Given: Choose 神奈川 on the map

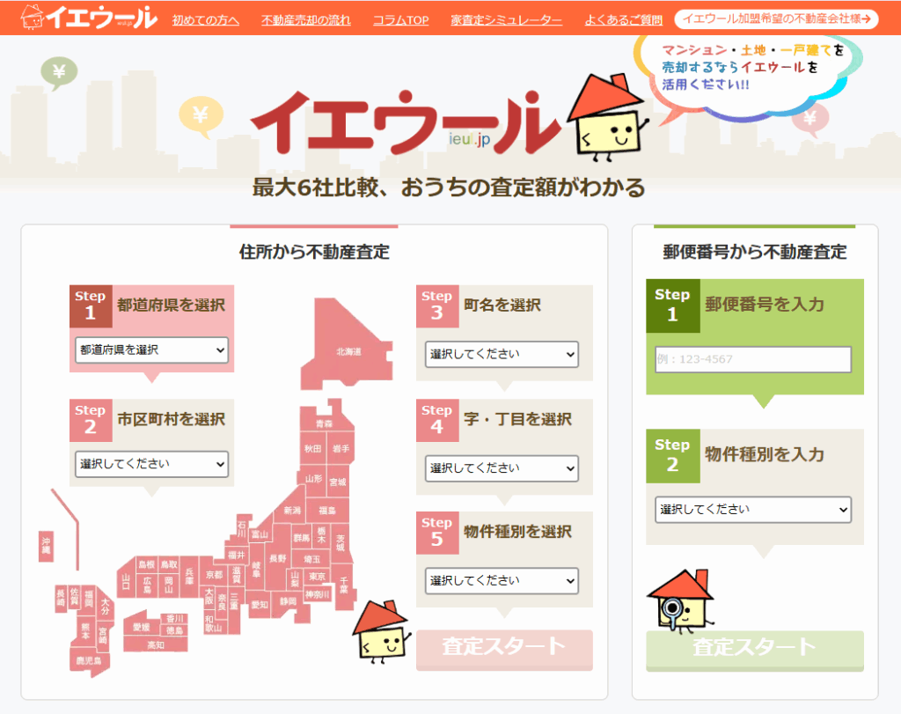Looking at the screenshot, I should click(x=317, y=594).
